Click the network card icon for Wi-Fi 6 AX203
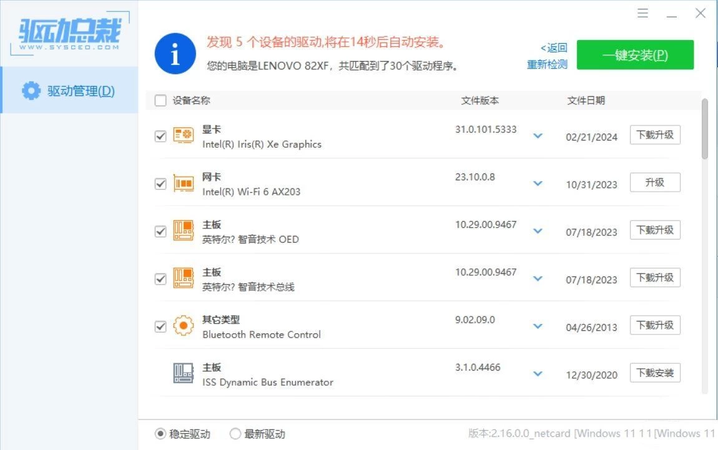Screen dimensions: 718x450 click(x=183, y=183)
